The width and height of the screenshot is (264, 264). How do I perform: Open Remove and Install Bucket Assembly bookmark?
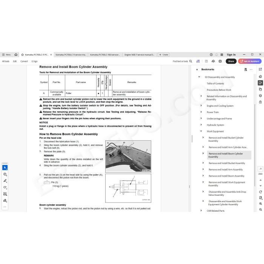[x=227, y=163]
